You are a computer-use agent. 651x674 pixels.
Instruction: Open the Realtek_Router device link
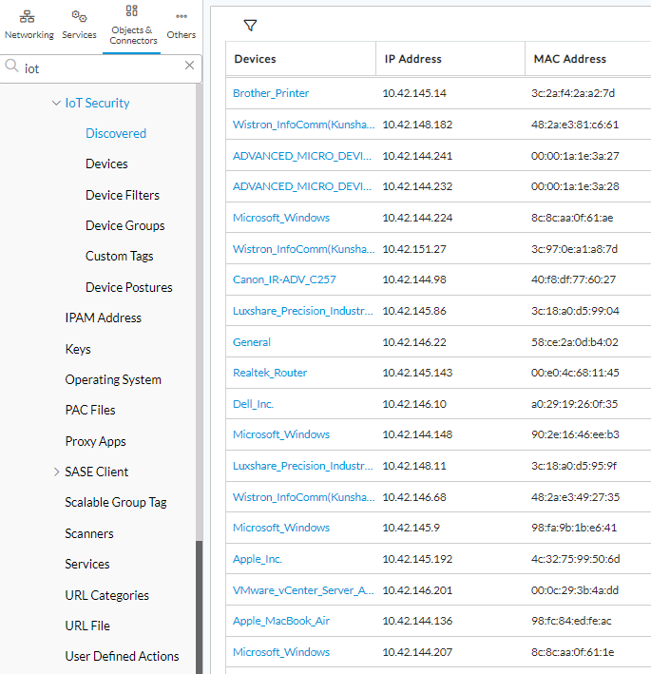tap(270, 373)
